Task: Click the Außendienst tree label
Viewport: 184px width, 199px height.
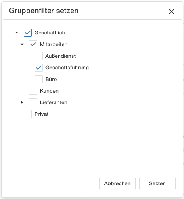Action: (x=60, y=56)
